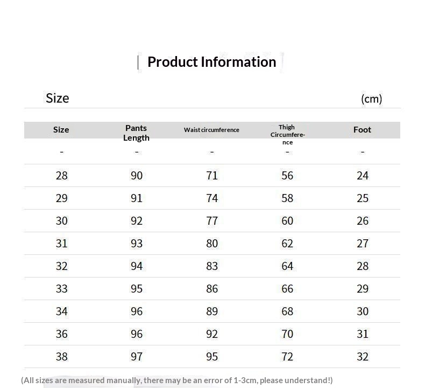Click the Product Information heading

point(211,62)
